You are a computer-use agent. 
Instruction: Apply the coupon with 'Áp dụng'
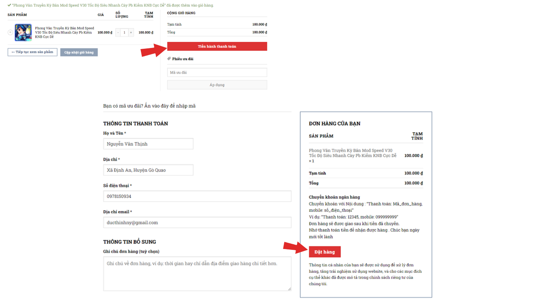pos(217,85)
